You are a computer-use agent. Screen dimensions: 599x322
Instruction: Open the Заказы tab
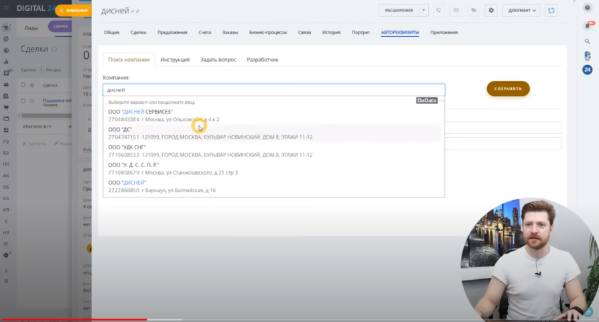coord(230,32)
